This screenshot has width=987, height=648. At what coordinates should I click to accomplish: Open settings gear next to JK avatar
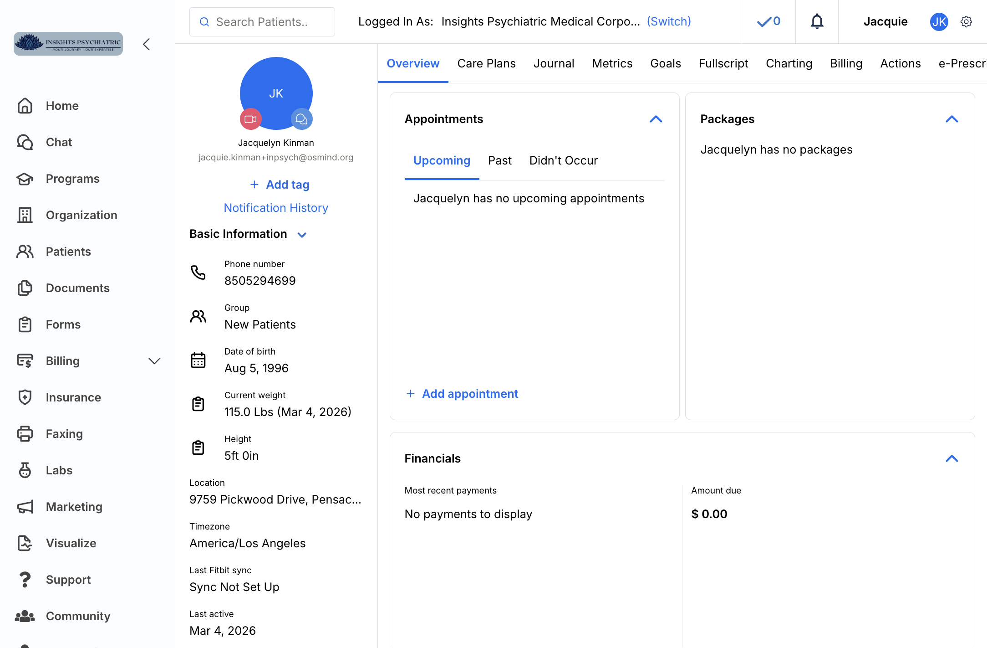click(x=966, y=21)
